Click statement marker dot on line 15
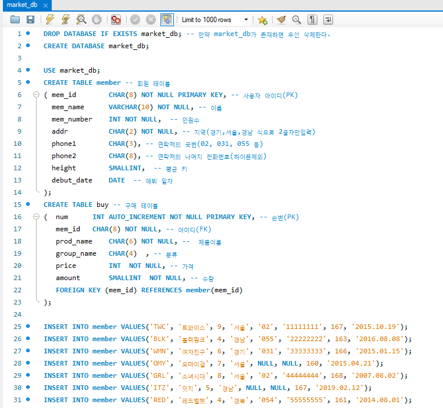Screen dimensions: 443x408 coord(28,204)
